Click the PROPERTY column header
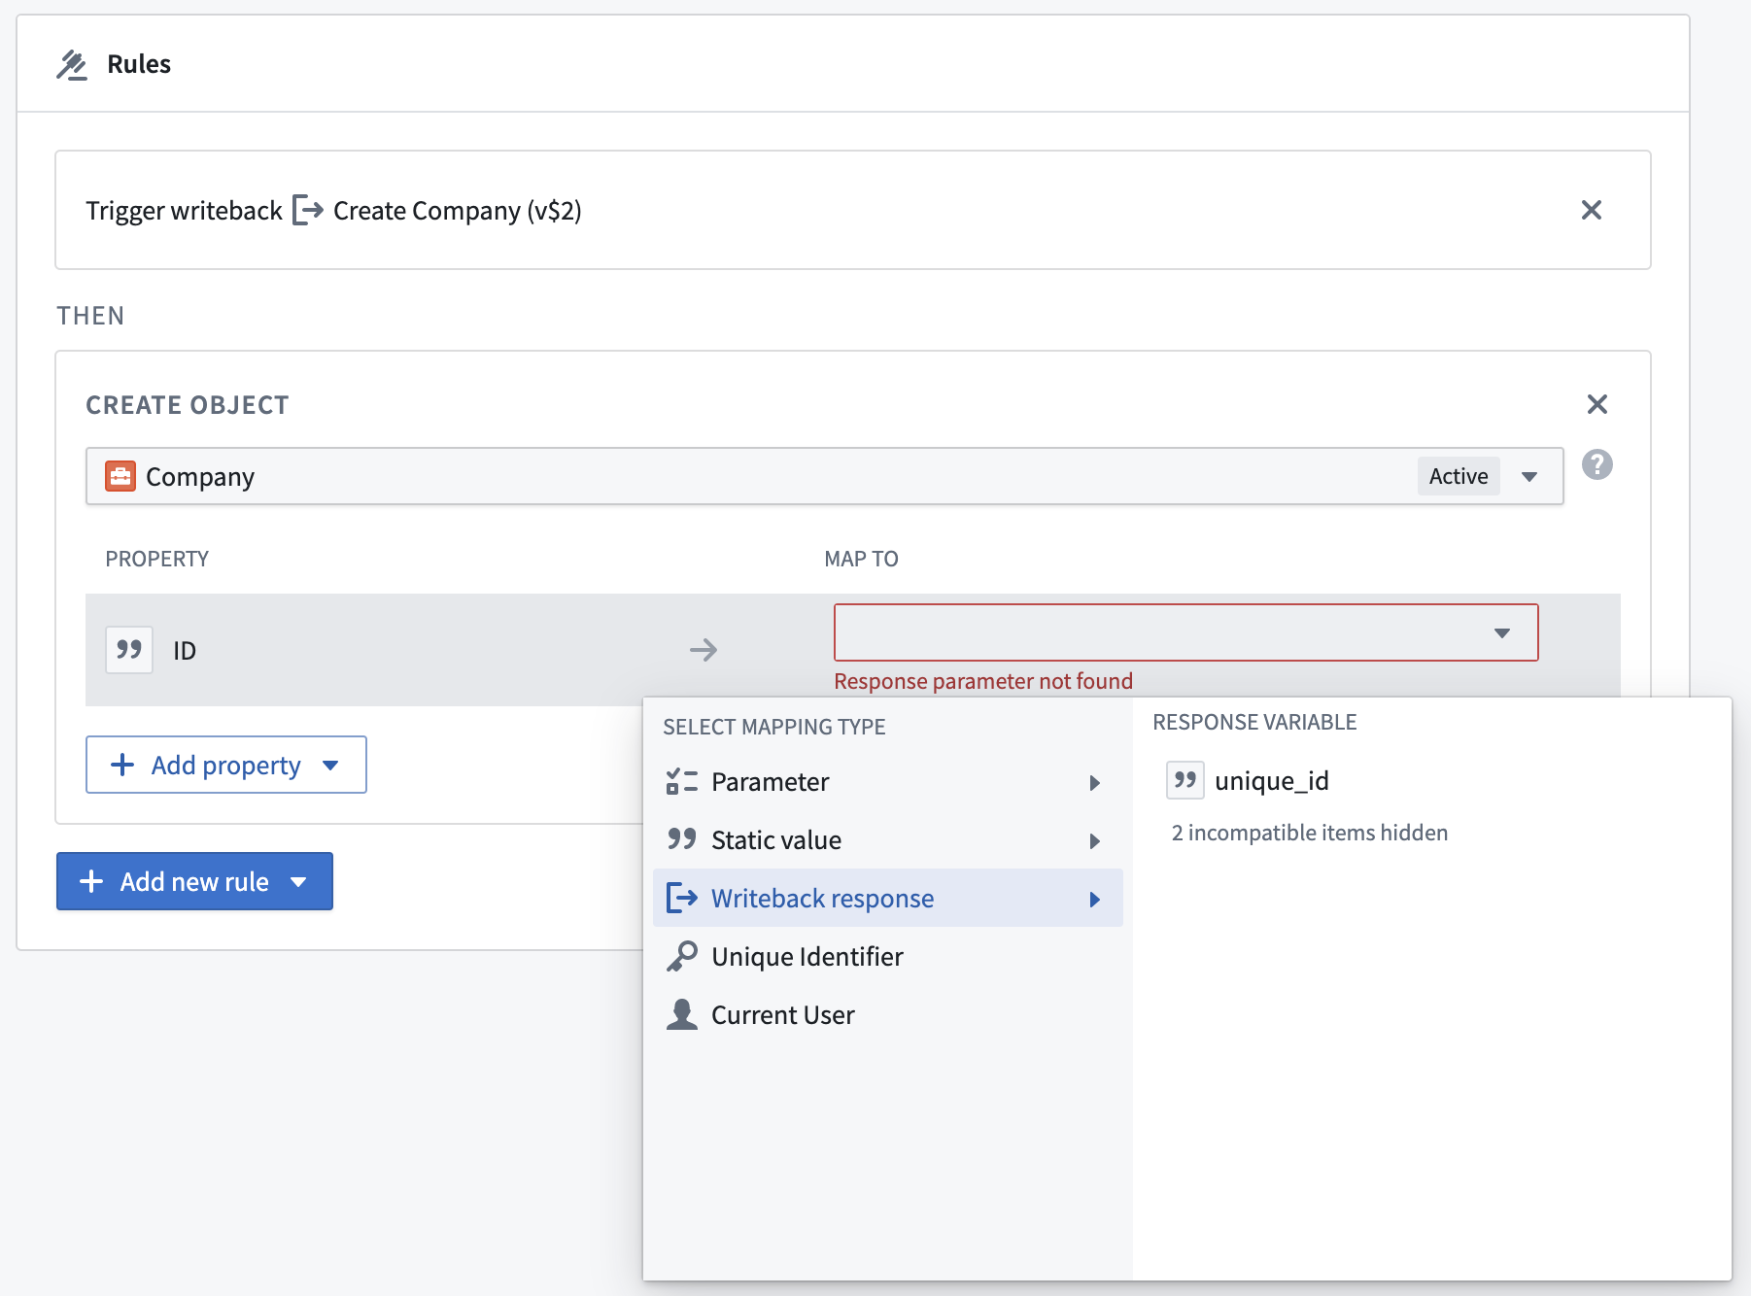 click(156, 559)
